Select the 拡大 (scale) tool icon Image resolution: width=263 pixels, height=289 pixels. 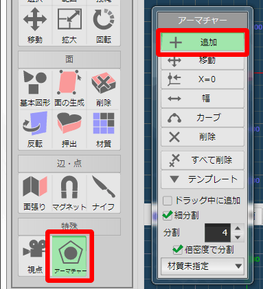coord(69,25)
